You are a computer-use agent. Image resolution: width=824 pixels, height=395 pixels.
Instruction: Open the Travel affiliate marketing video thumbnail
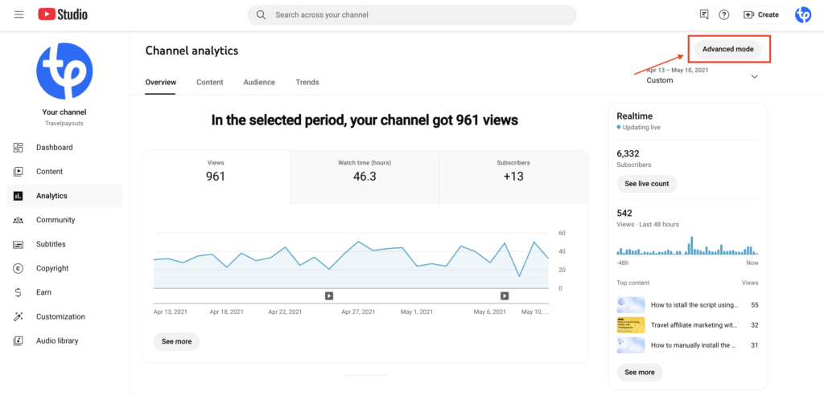[x=631, y=325]
